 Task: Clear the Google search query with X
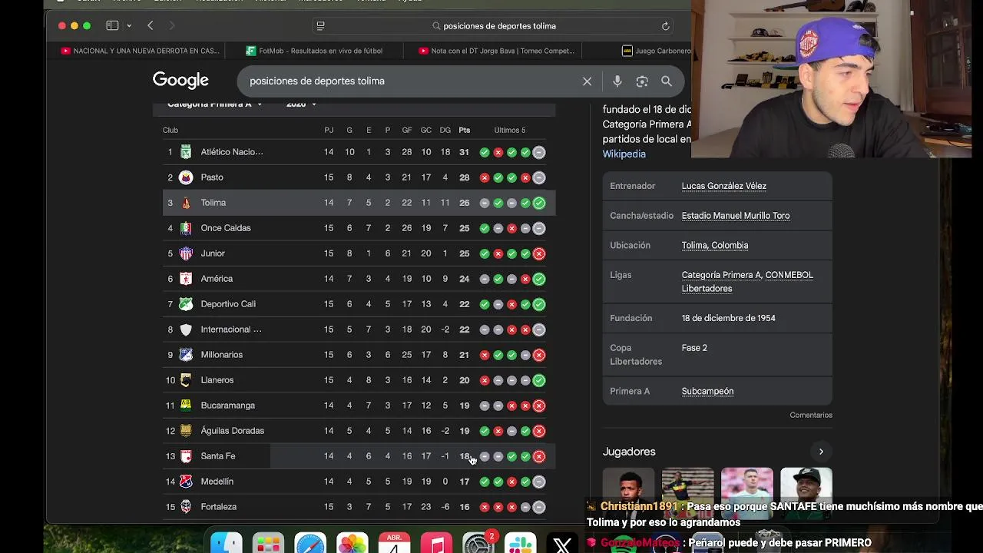tap(587, 81)
